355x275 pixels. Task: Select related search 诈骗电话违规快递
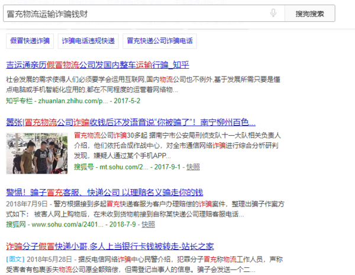tap(88, 41)
